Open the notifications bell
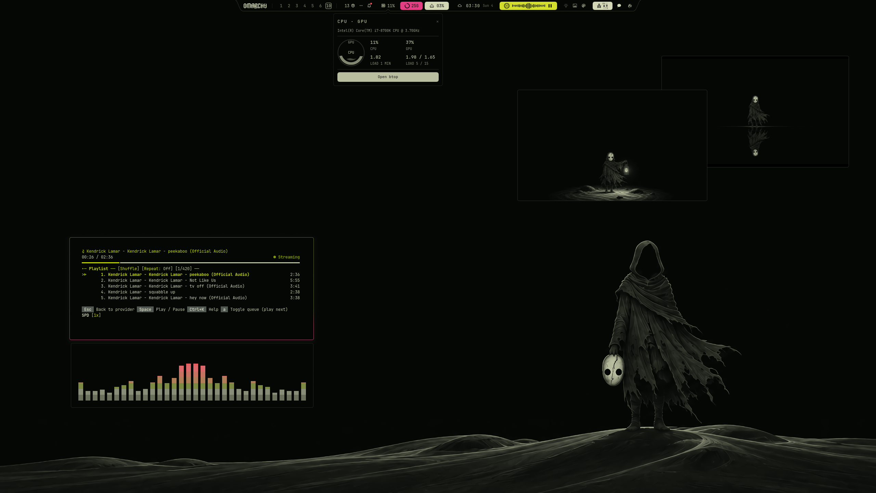The height and width of the screenshot is (493, 876). [369, 6]
